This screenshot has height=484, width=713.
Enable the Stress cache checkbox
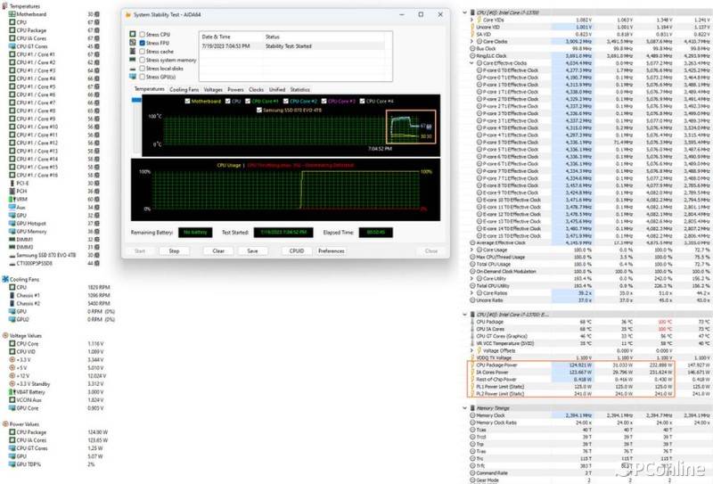(143, 52)
